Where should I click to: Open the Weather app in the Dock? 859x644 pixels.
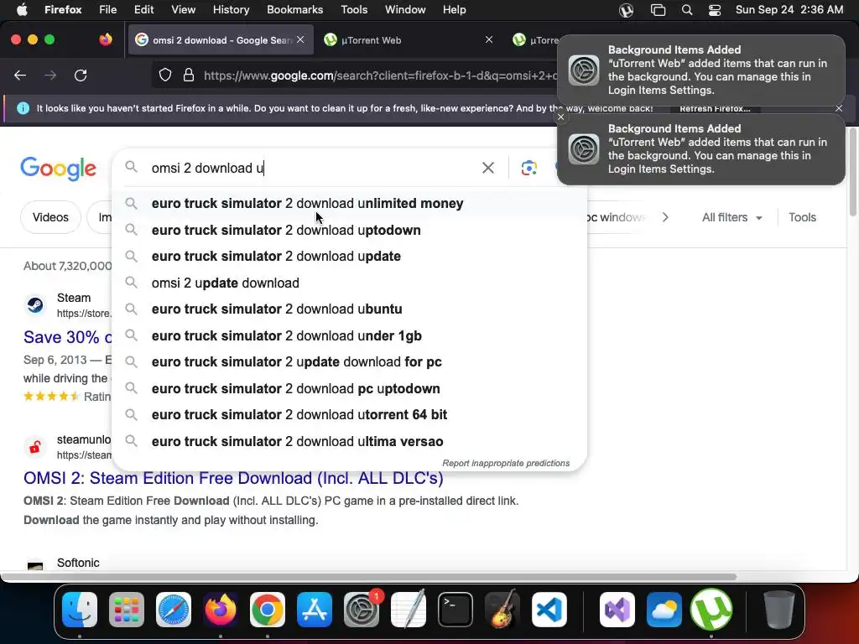pos(664,610)
